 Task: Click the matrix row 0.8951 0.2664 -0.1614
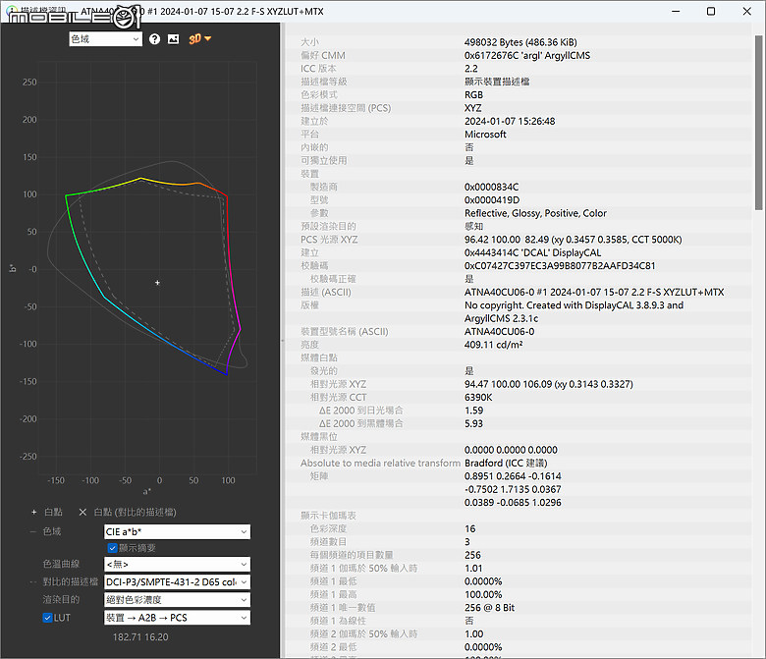(513, 476)
